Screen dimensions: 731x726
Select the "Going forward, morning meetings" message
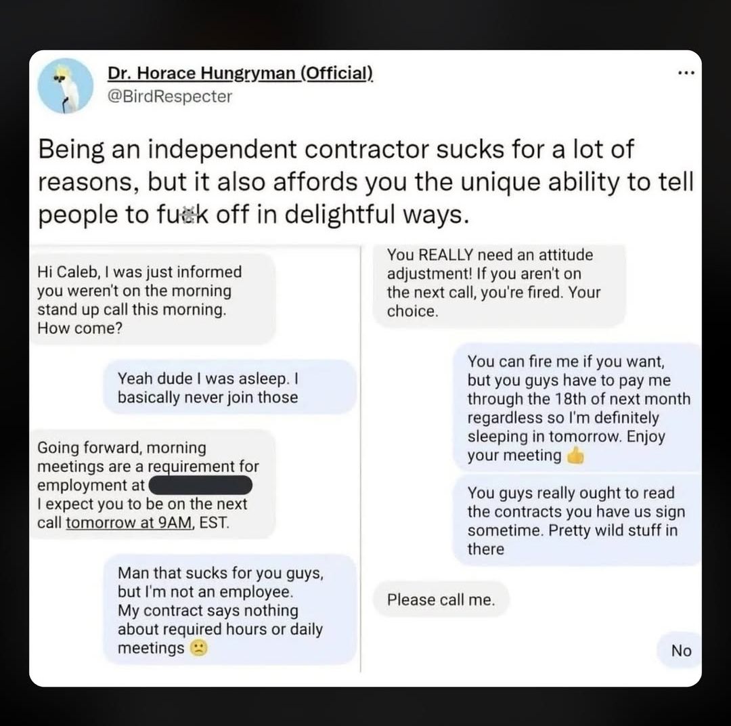(x=152, y=484)
